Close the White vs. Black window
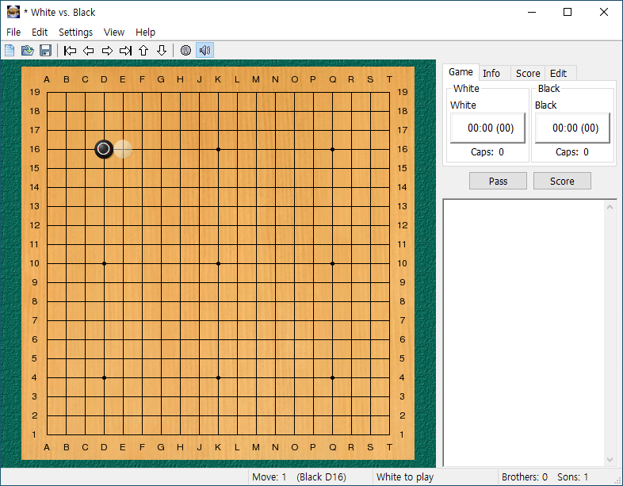 pos(603,12)
